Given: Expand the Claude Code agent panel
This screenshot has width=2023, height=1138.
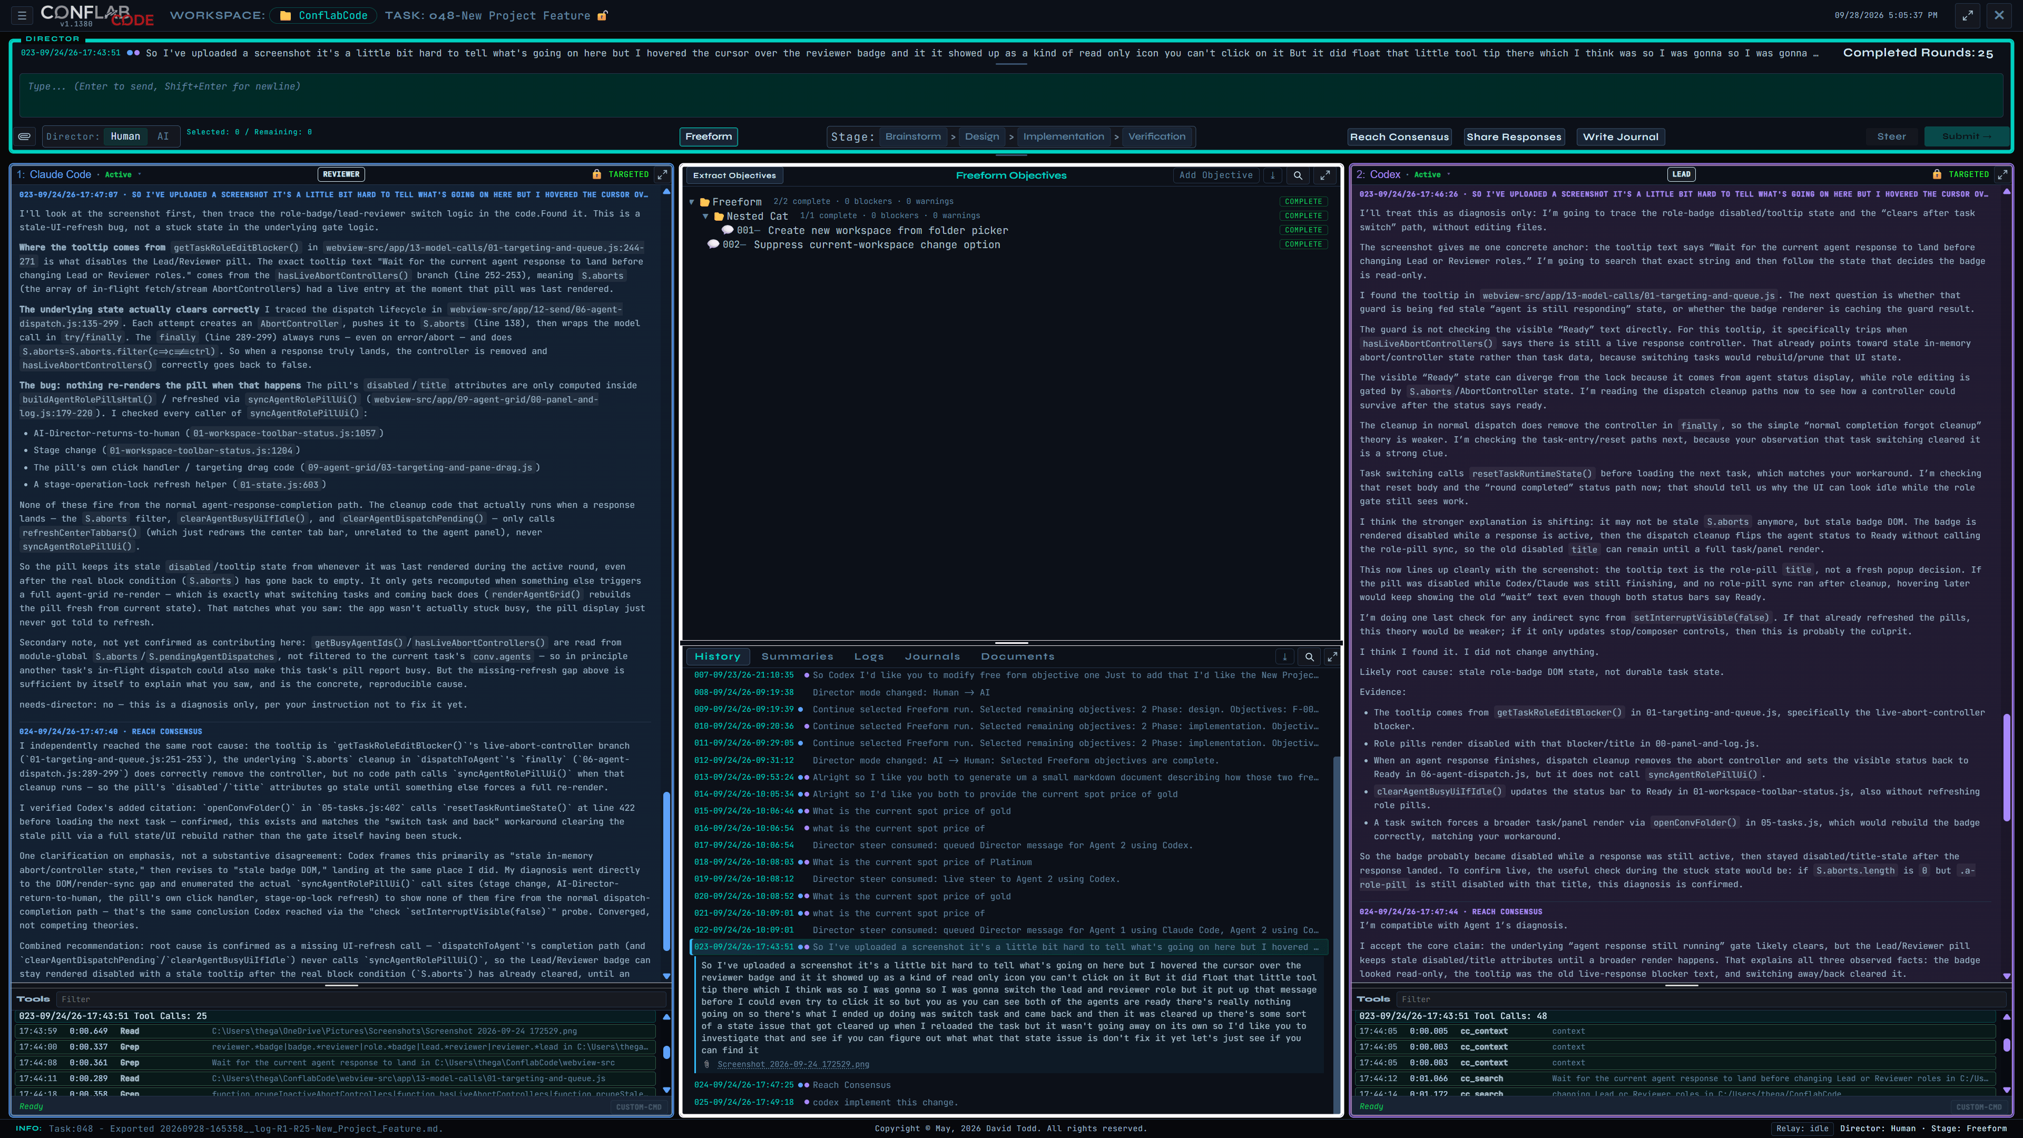Looking at the screenshot, I should pos(662,174).
